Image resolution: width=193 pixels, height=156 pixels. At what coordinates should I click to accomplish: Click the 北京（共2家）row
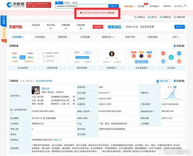click(x=53, y=100)
